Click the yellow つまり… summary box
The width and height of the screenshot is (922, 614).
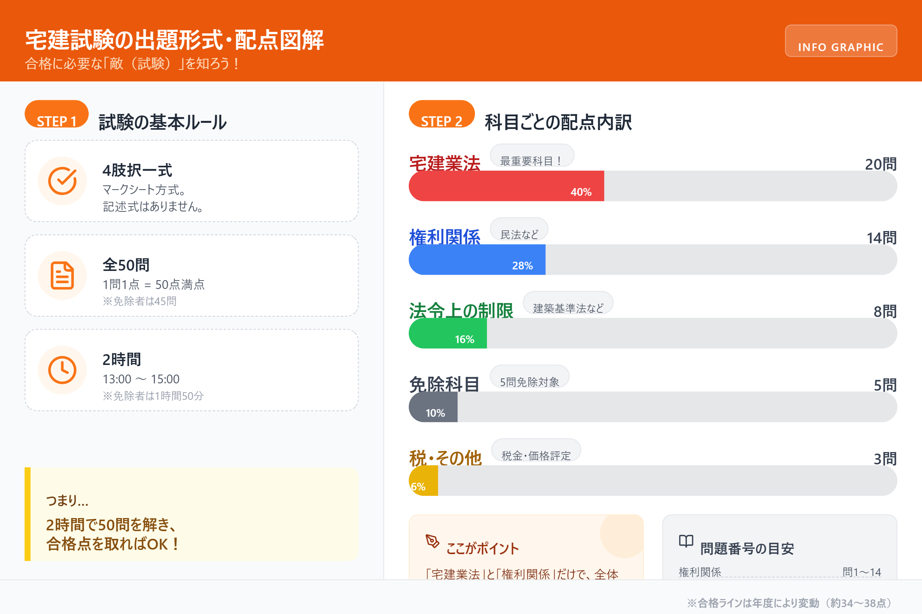(192, 514)
